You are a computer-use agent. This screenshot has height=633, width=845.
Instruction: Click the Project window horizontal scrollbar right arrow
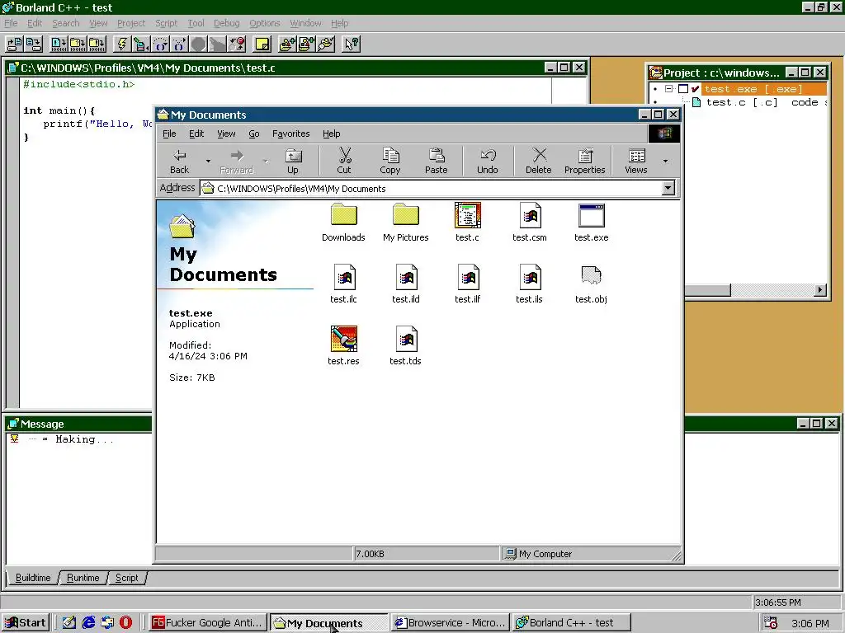[819, 289]
